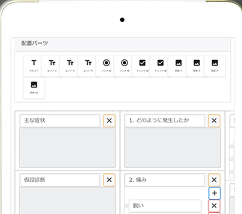Edit the 主な症状 title field
Screen dimensions: 242x214
[x=60, y=121]
